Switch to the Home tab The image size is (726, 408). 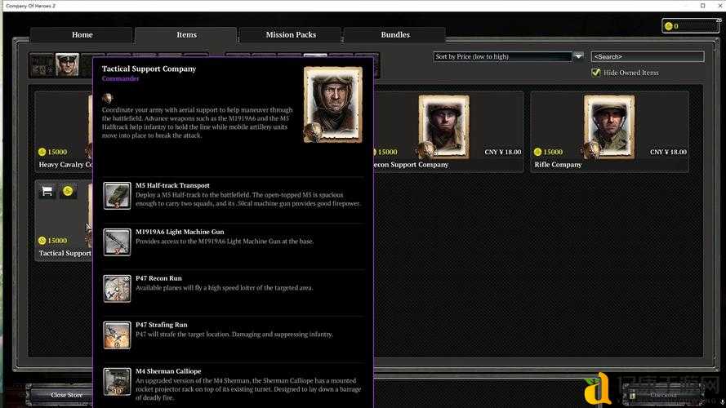pyautogui.click(x=82, y=35)
